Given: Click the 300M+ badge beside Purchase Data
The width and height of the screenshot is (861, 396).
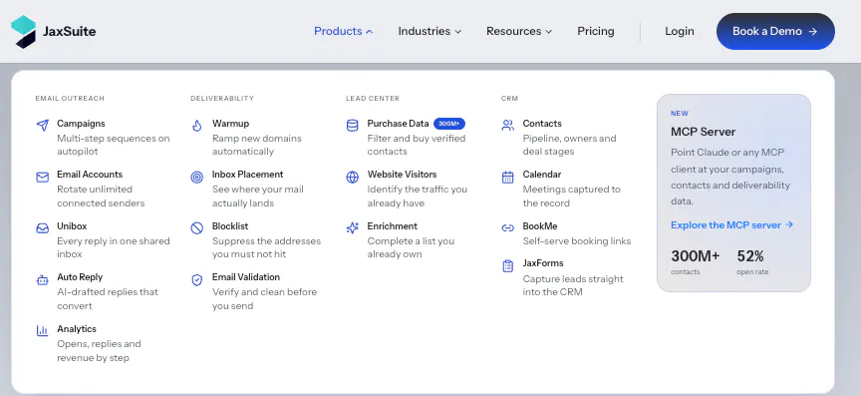Looking at the screenshot, I should pos(449,124).
